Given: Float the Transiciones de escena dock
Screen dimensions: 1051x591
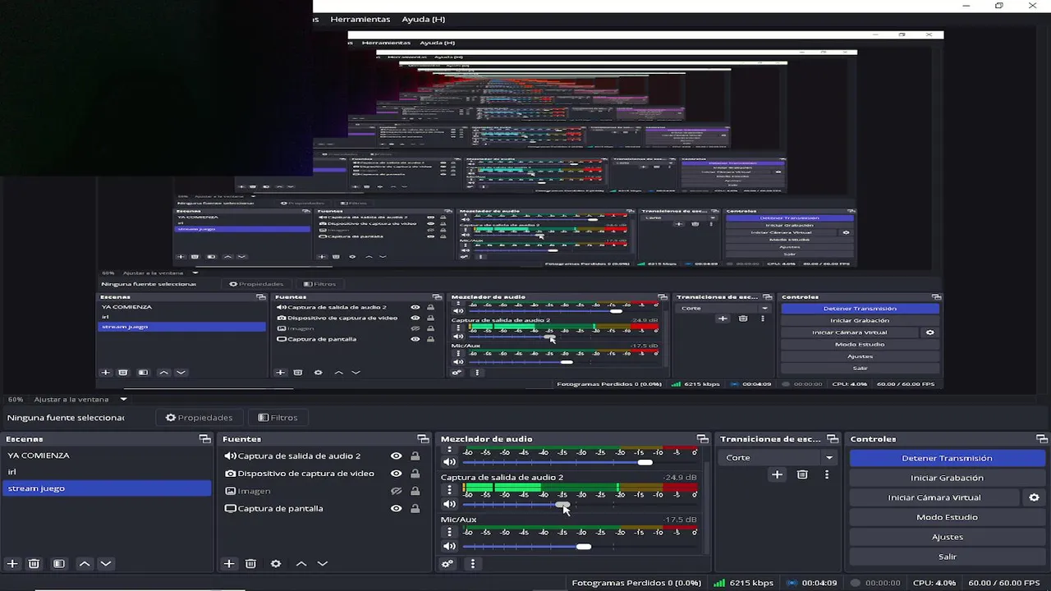Looking at the screenshot, I should (833, 439).
